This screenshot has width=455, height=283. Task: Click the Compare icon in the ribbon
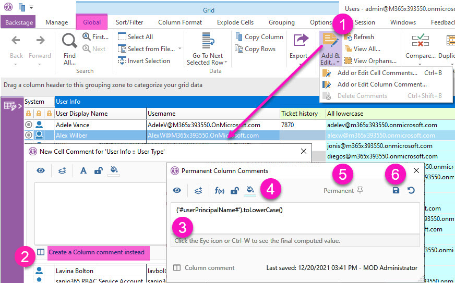pos(420,41)
